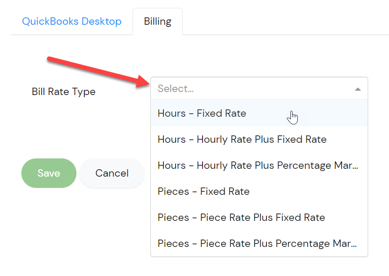Hit the green Save button
Image resolution: width=389 pixels, height=276 pixels.
tap(49, 173)
